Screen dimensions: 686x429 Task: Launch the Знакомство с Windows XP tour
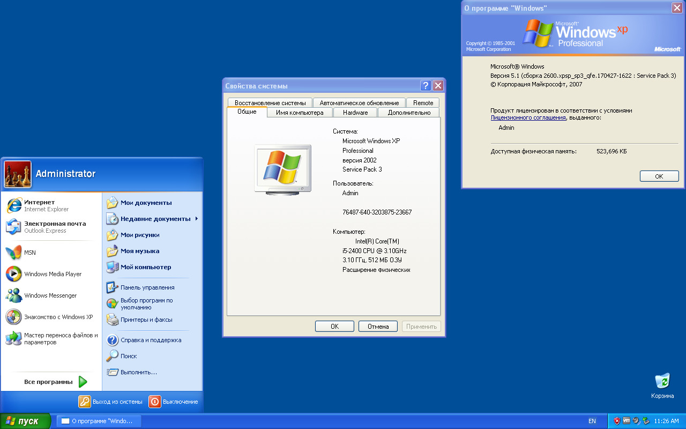51,317
